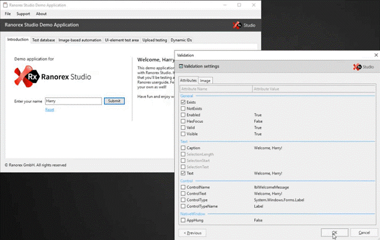Click the Attribute Name column header
380x240 pixels.
click(x=216, y=89)
